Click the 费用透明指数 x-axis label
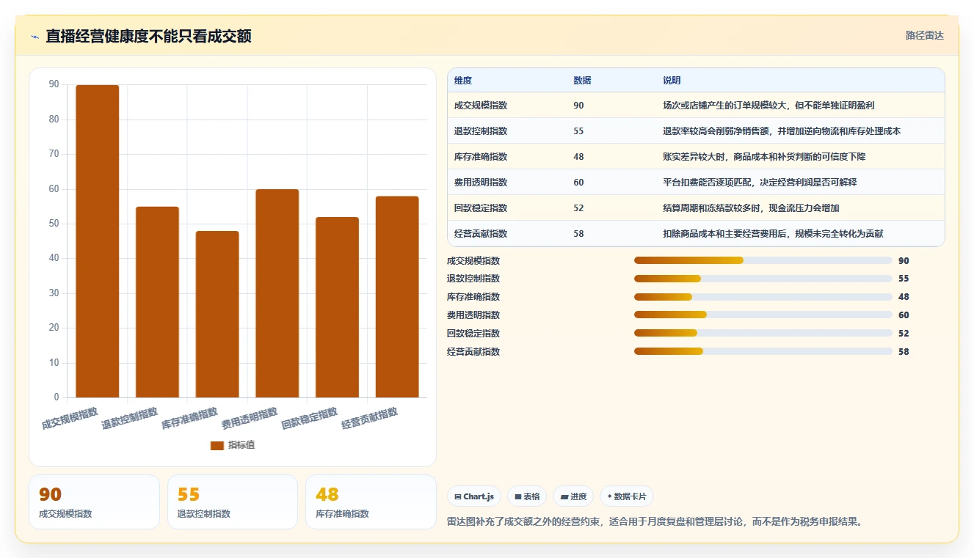Viewport: 974px width, 558px height. [250, 417]
